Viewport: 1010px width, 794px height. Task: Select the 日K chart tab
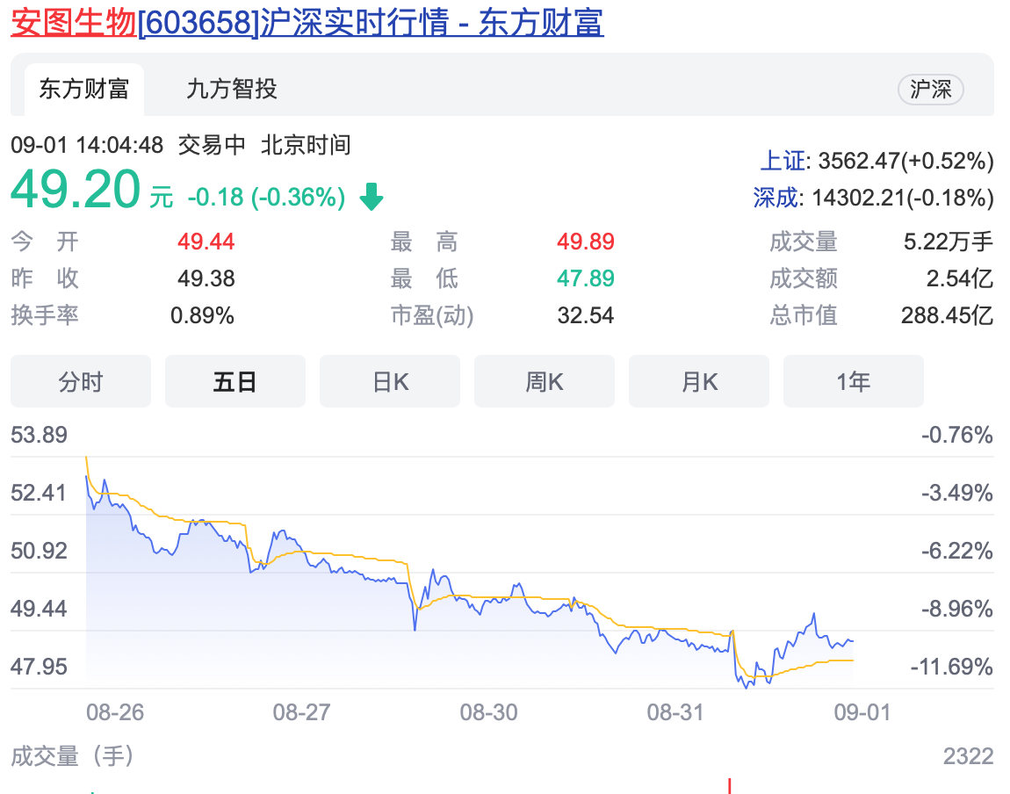pos(390,381)
